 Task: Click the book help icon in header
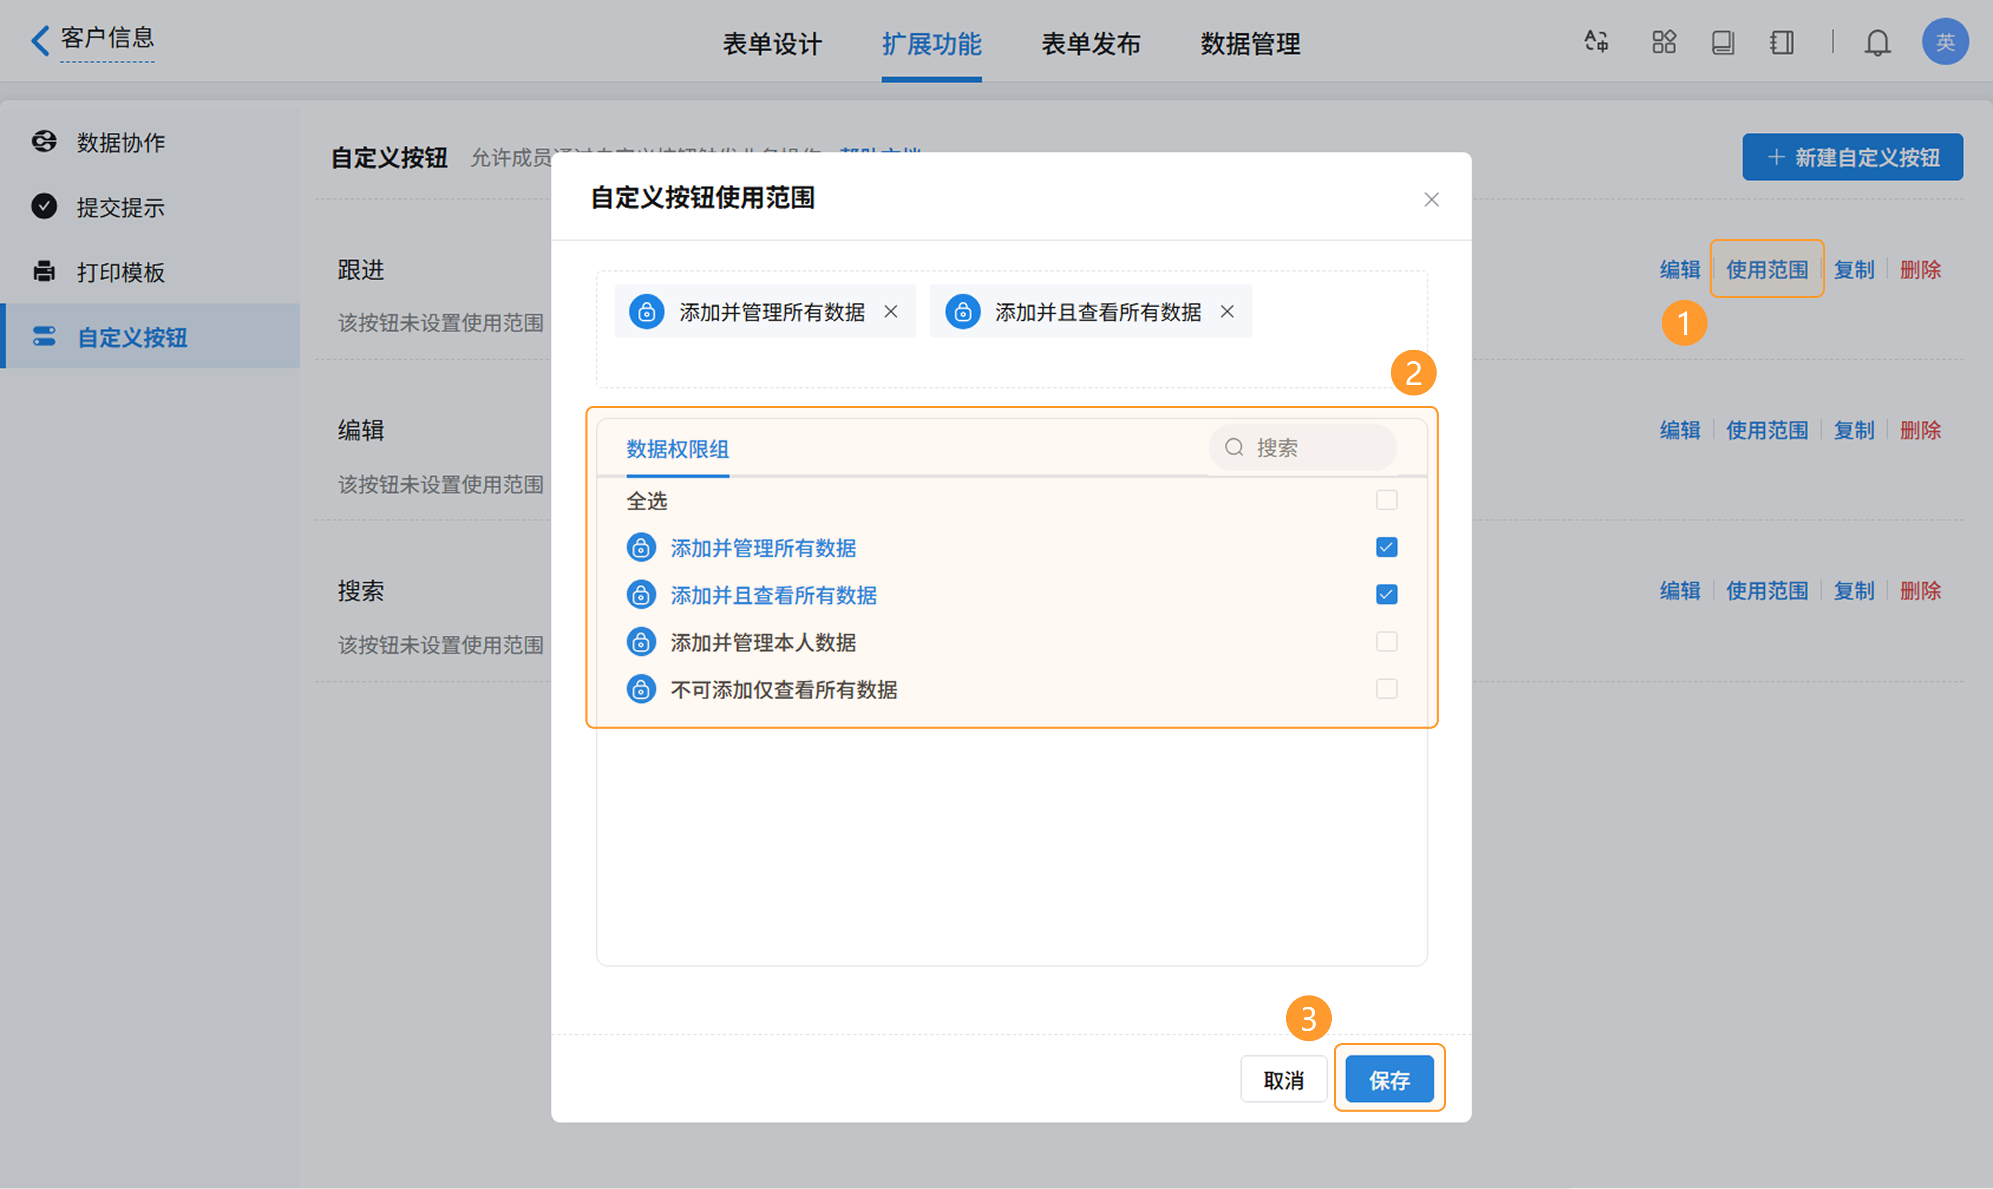pyautogui.click(x=1722, y=42)
